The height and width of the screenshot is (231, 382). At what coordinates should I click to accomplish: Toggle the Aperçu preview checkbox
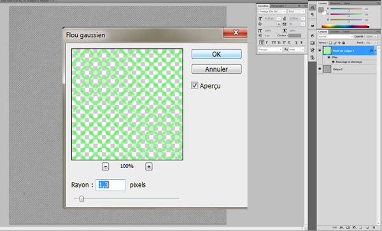(x=194, y=85)
